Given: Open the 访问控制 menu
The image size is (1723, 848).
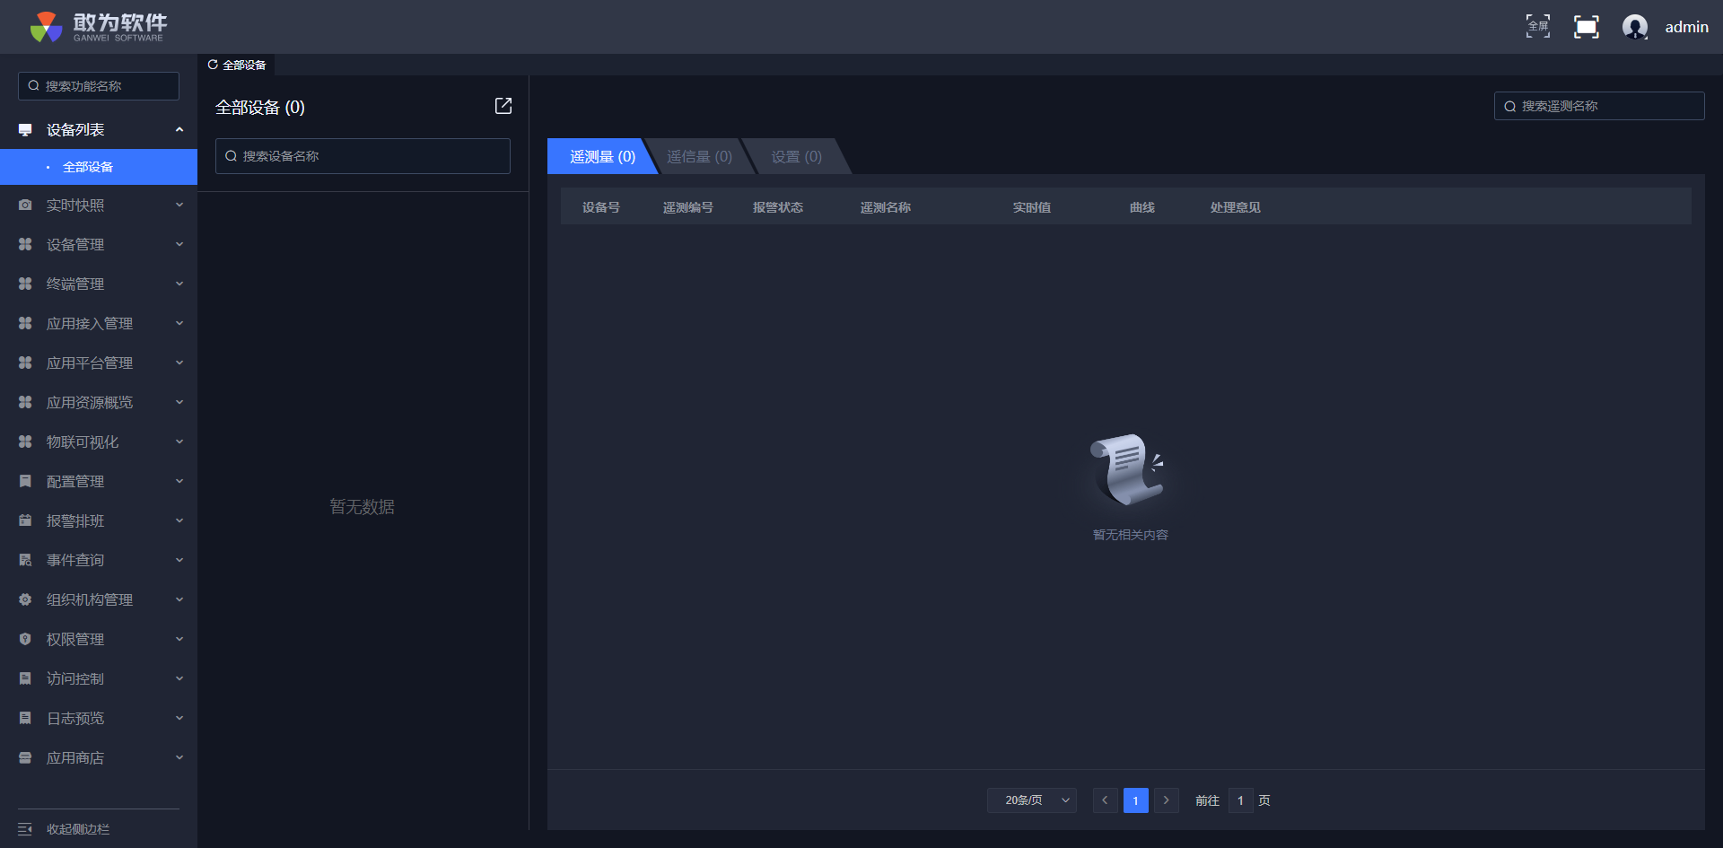Looking at the screenshot, I should [x=99, y=679].
